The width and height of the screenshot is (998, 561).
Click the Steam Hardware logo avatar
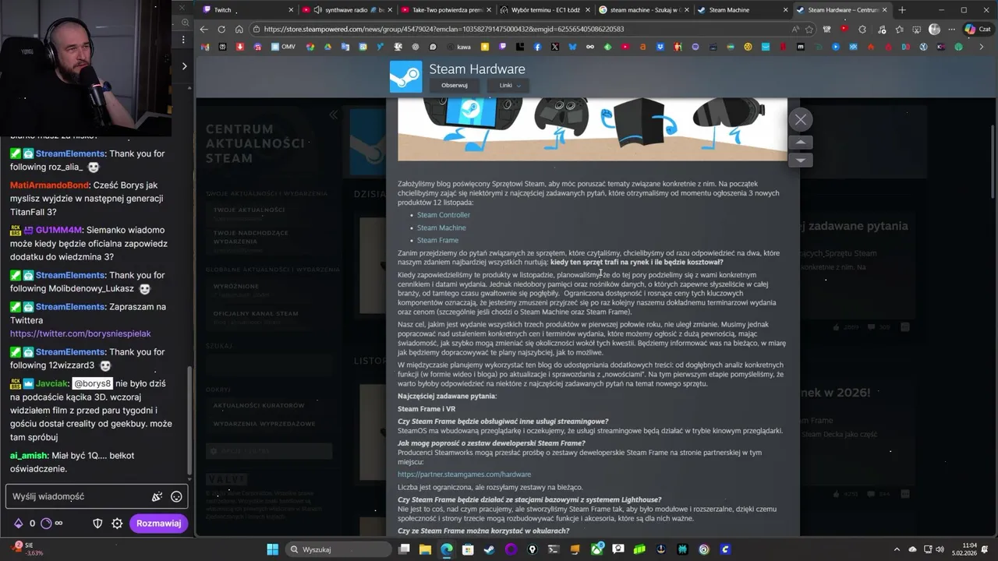coord(405,76)
